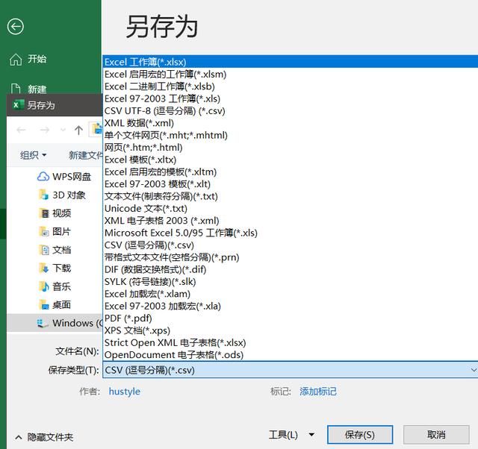
Task: Click the up-folder arrow in the dialog
Action: click(x=78, y=130)
